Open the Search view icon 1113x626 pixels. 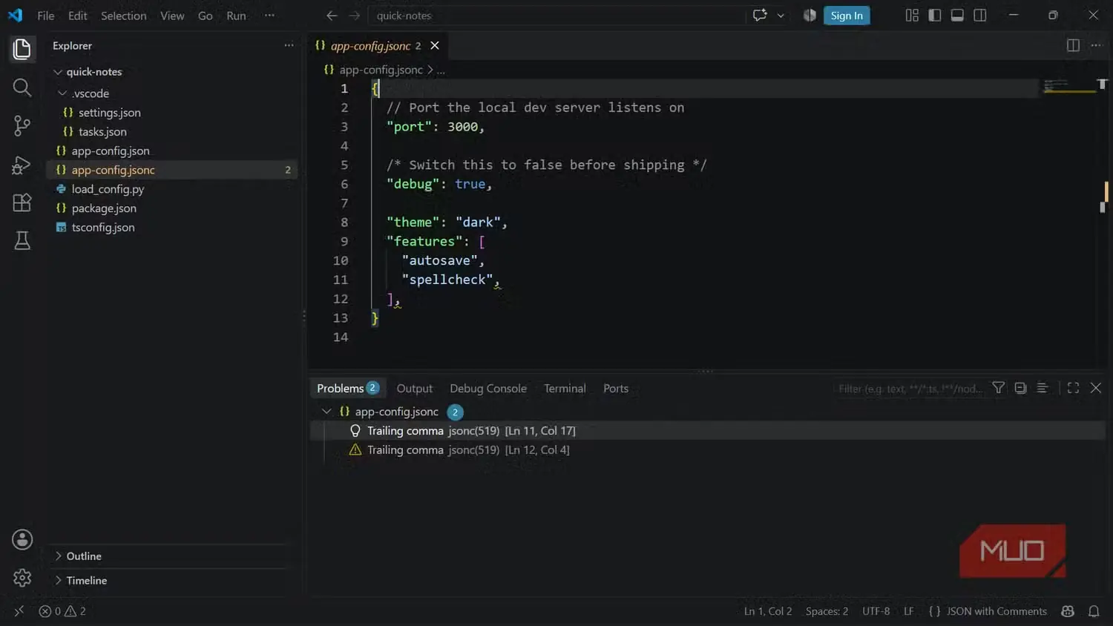[22, 88]
